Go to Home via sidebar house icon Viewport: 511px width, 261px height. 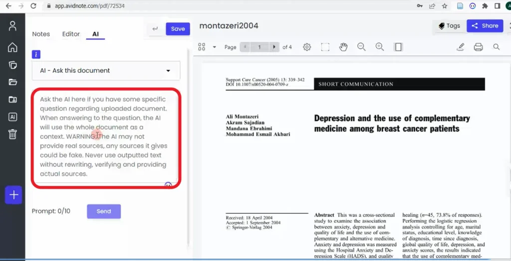pos(12,47)
